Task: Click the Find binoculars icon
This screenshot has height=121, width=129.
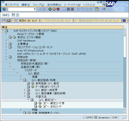Action: (x=68, y=9)
